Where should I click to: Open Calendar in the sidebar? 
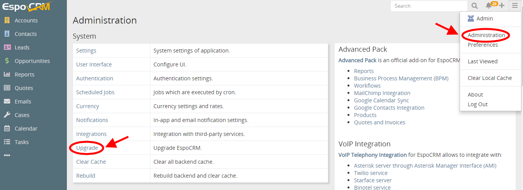click(x=26, y=129)
